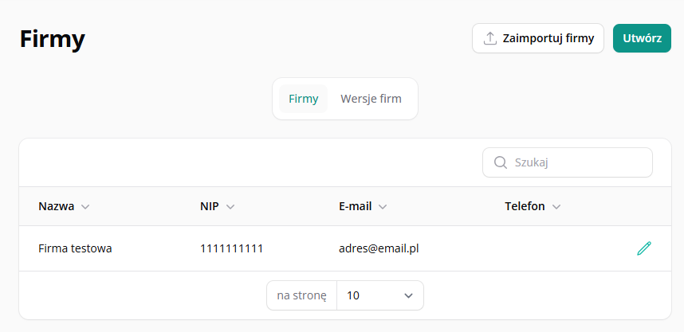Click the sort chevron next to NIP
Viewport: 684px width, 332px height.
point(230,206)
